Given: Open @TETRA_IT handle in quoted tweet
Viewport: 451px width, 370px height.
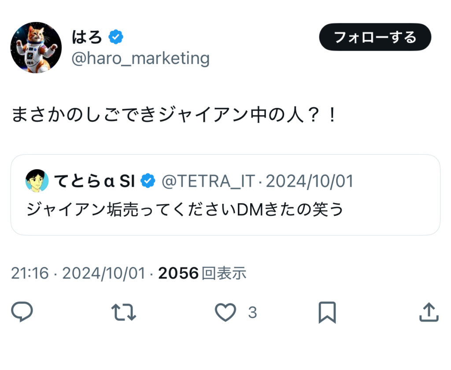Looking at the screenshot, I should pyautogui.click(x=208, y=181).
